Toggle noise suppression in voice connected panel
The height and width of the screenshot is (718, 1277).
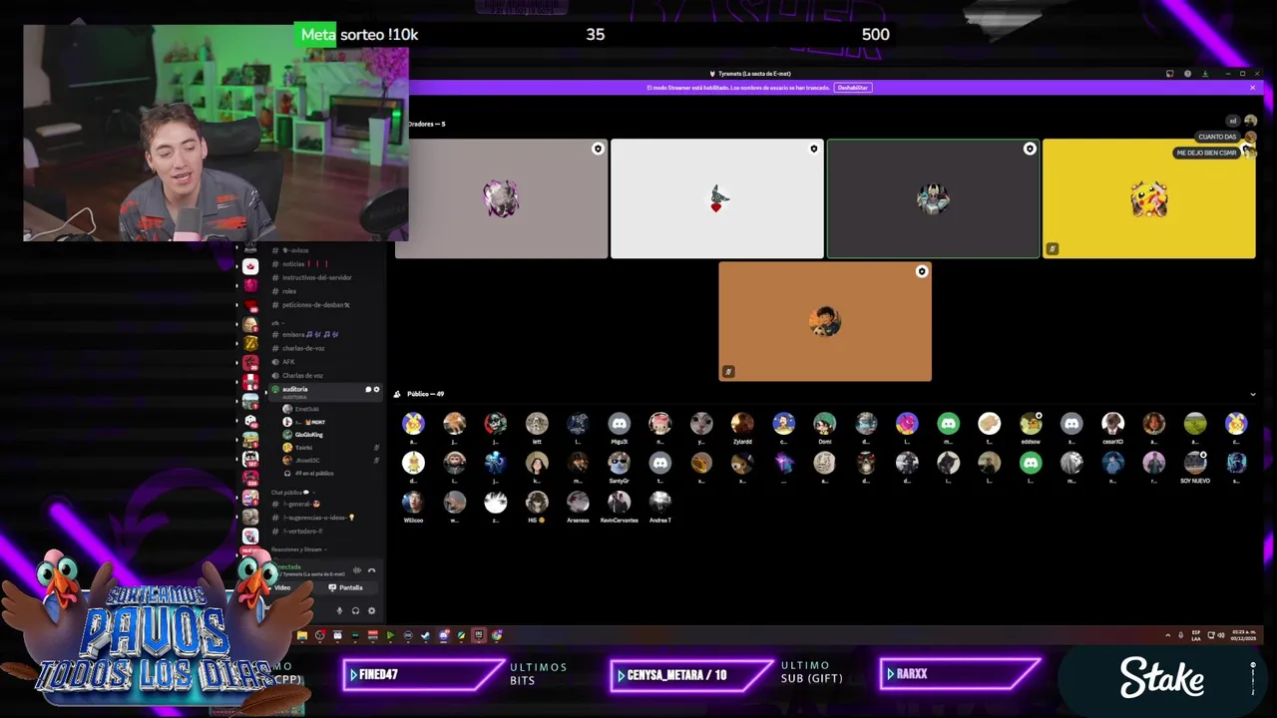coord(357,570)
